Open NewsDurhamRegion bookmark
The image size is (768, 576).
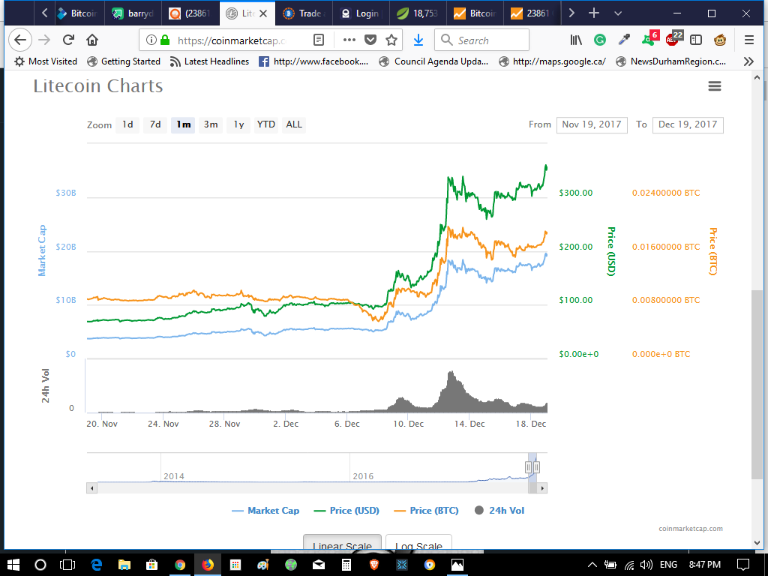point(671,61)
